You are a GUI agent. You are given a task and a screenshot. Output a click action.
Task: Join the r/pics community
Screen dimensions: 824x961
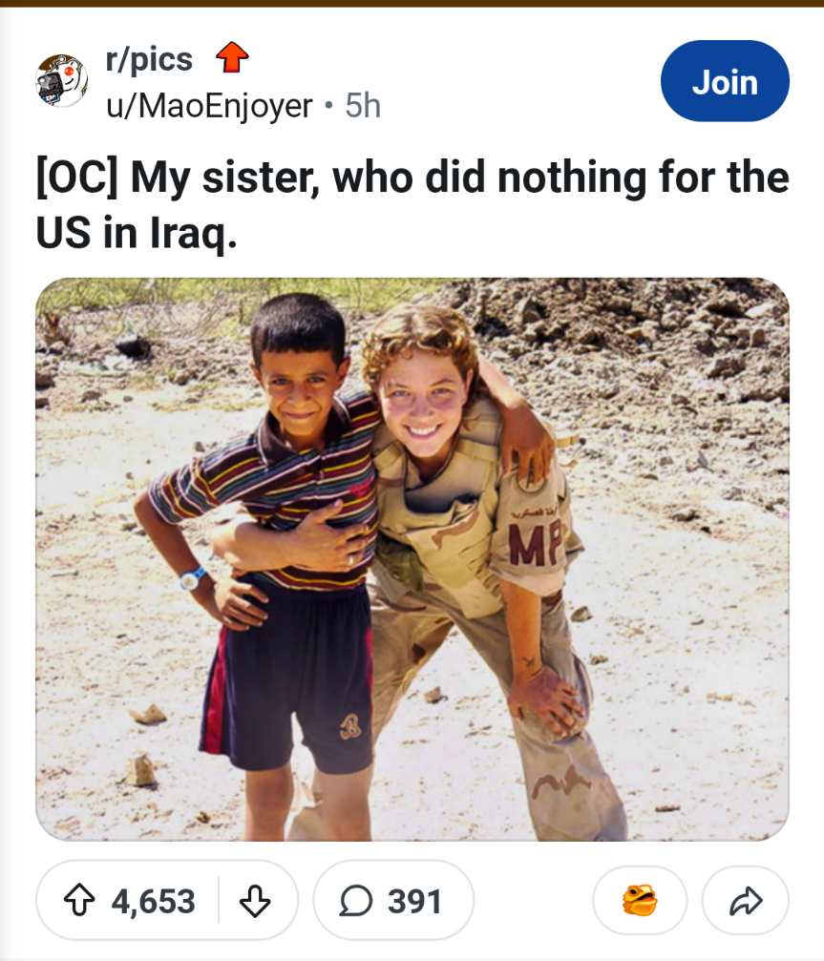[725, 82]
